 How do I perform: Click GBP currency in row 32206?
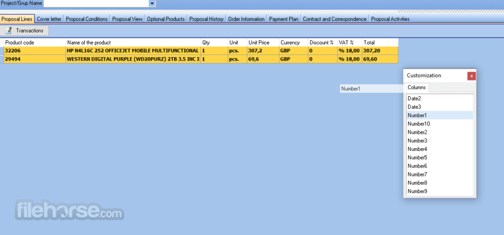coord(293,51)
